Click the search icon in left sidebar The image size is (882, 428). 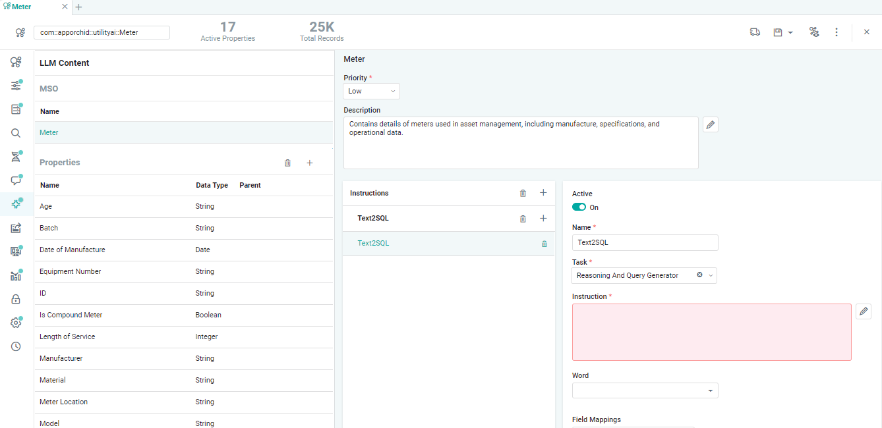pos(16,133)
